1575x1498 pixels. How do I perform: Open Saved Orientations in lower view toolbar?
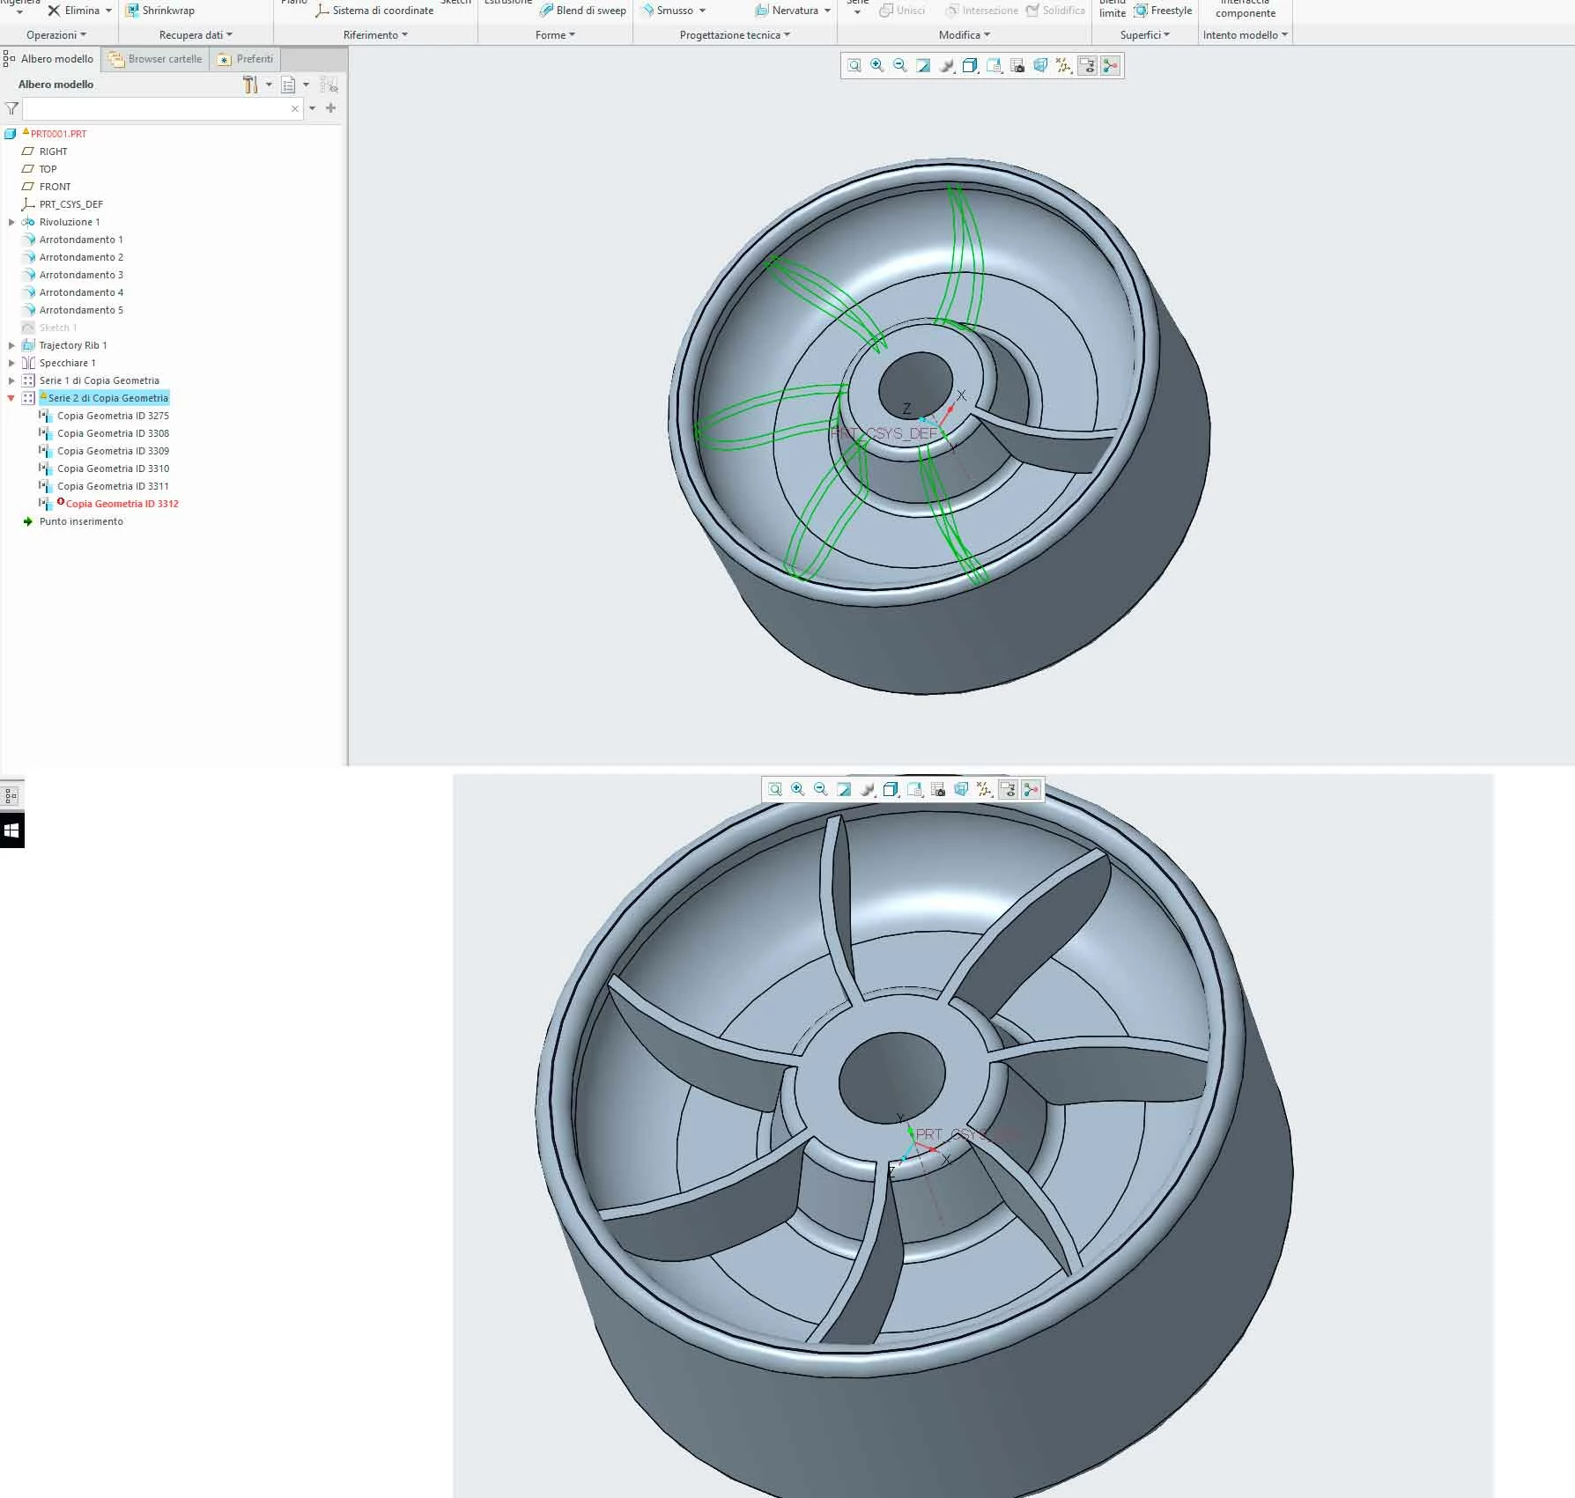pos(915,790)
